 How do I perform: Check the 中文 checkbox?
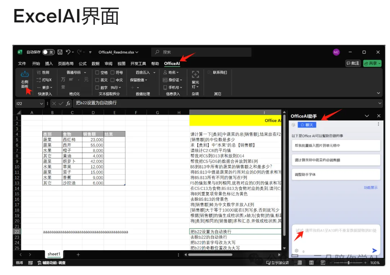(112, 80)
